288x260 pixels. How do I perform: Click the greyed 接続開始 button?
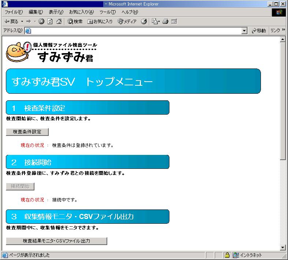point(20,186)
